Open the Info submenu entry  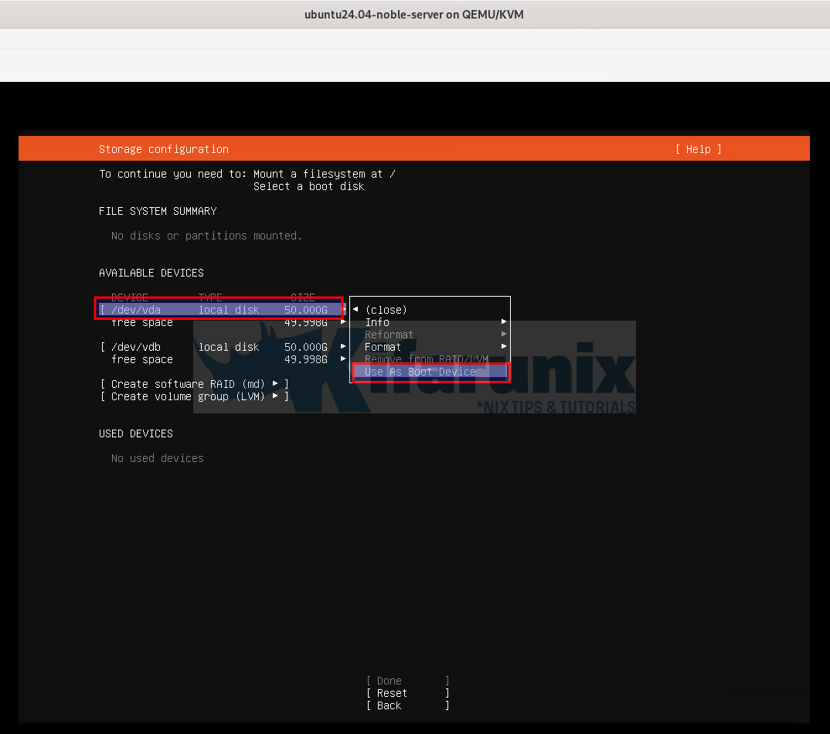coord(377,322)
